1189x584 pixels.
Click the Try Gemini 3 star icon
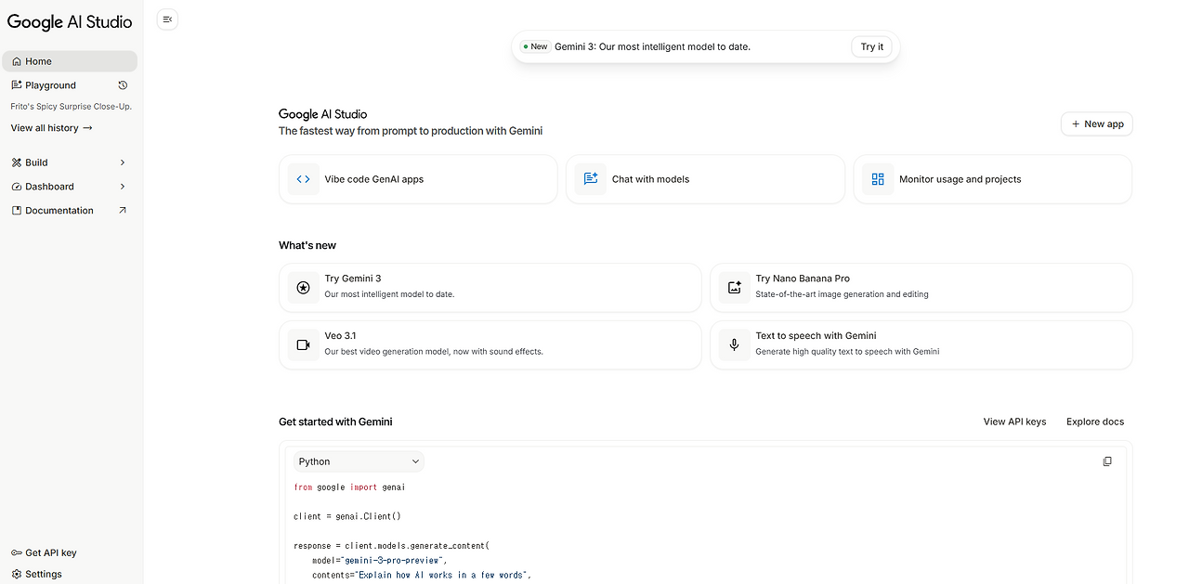[303, 288]
